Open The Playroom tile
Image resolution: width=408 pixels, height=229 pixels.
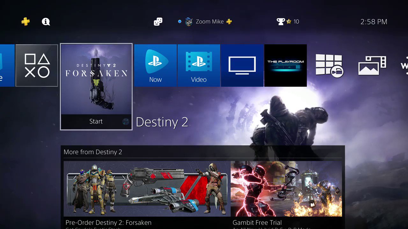[x=286, y=66]
